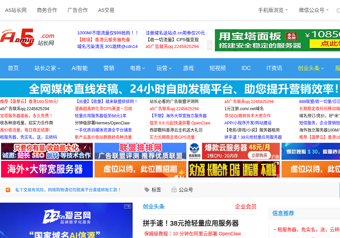Expand the 微信公众号 dropdown
This screenshot has width=340, height=238.
coord(314,10)
